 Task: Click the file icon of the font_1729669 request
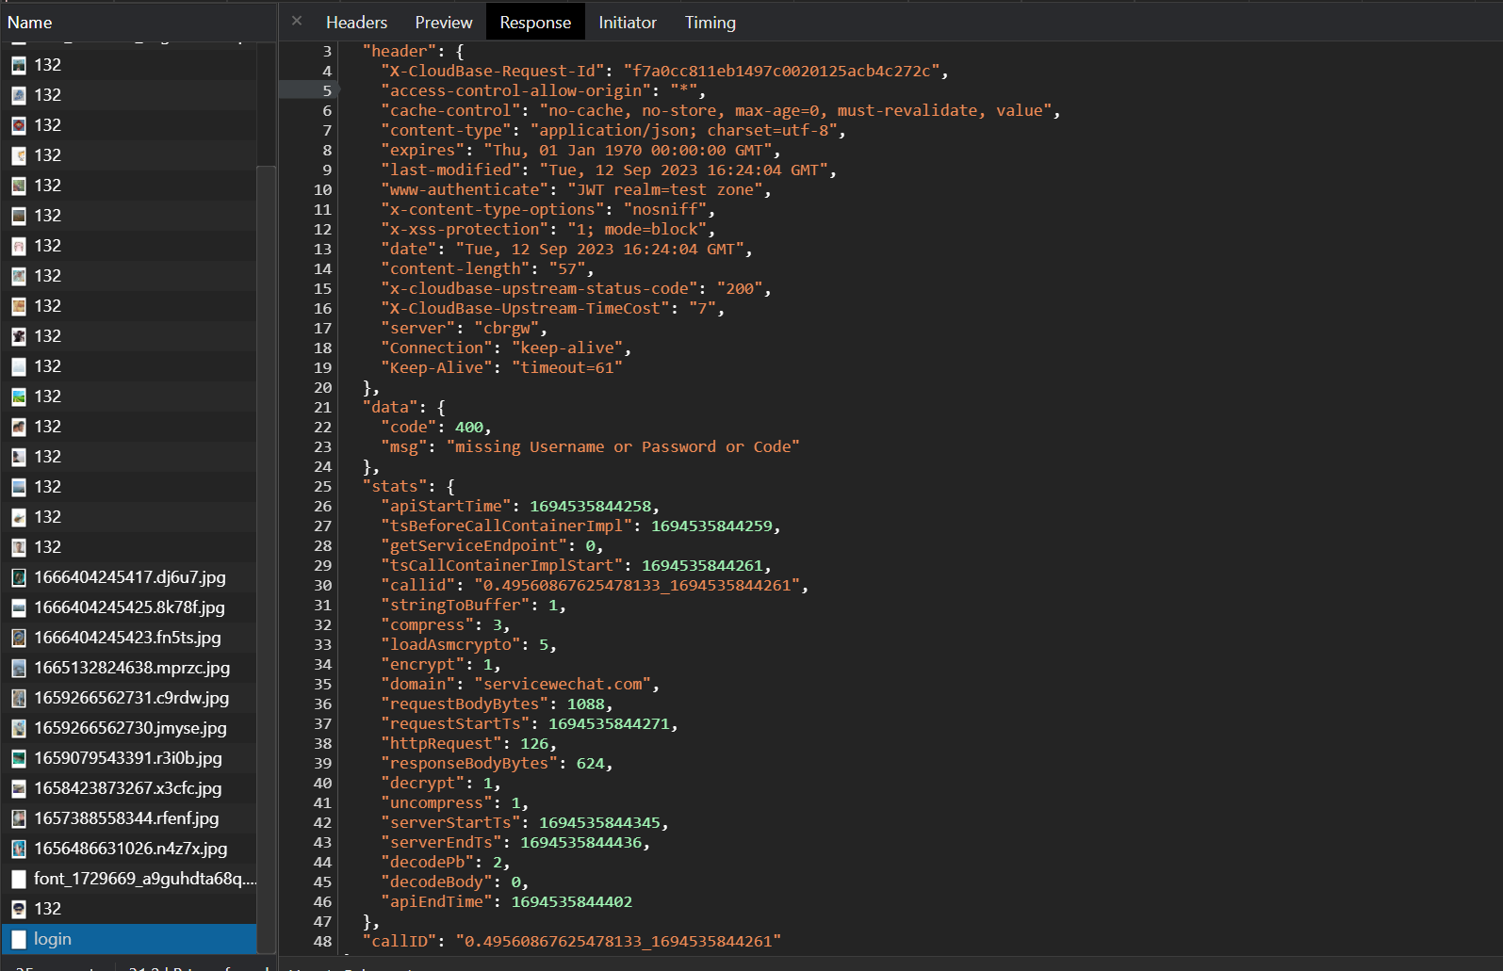19,879
